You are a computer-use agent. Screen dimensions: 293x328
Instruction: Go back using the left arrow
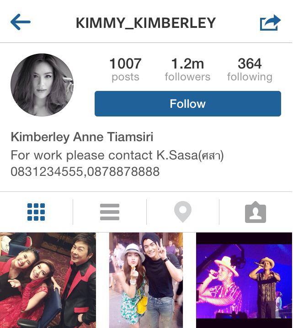[21, 22]
